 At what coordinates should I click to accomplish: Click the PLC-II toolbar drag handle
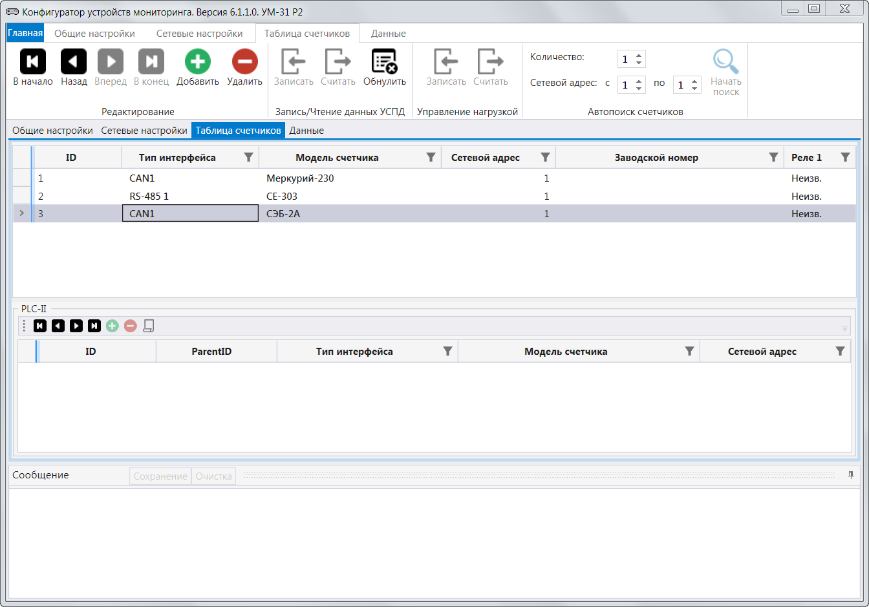24,326
